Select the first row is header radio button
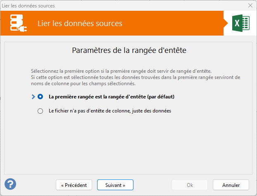The image size is (257, 196). [x=40, y=97]
